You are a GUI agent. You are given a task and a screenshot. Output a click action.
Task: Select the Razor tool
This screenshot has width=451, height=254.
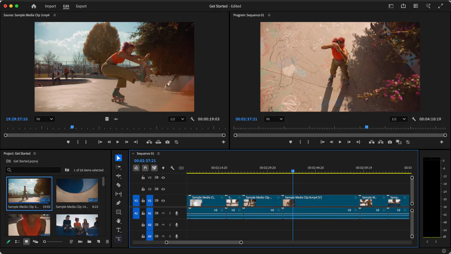point(118,185)
